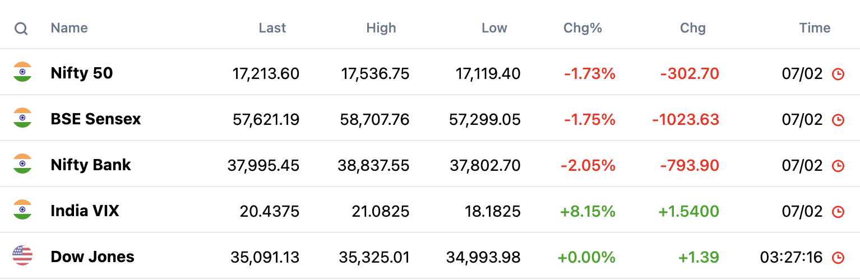Screen dimensions: 860x280
Task: Click the red clock icon in Nifty 50 row
Action: [838, 73]
